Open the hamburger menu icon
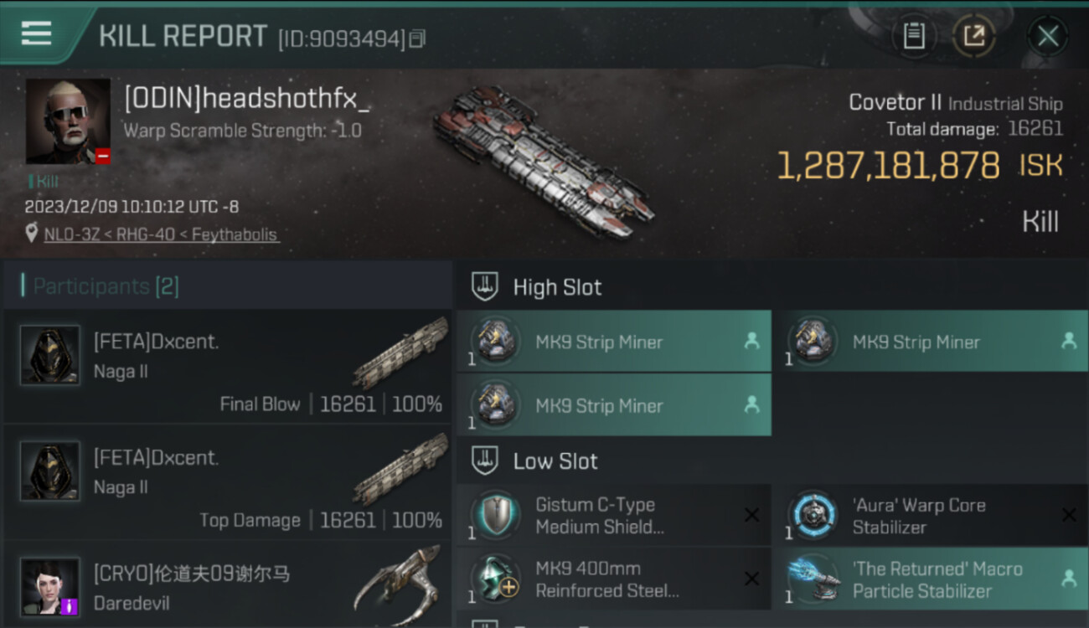 point(36,33)
